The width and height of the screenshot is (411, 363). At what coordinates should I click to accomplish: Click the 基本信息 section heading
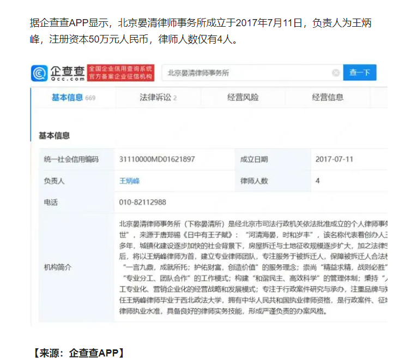[55, 136]
